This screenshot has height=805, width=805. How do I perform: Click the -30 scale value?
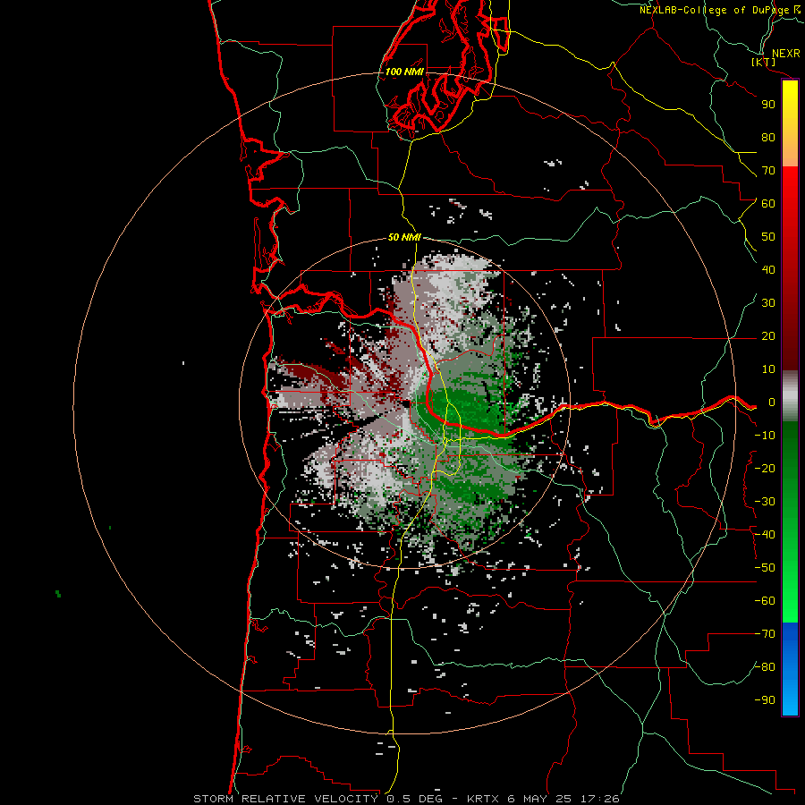point(765,502)
